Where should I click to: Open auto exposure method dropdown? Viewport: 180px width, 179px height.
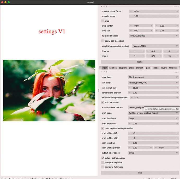[136, 107]
